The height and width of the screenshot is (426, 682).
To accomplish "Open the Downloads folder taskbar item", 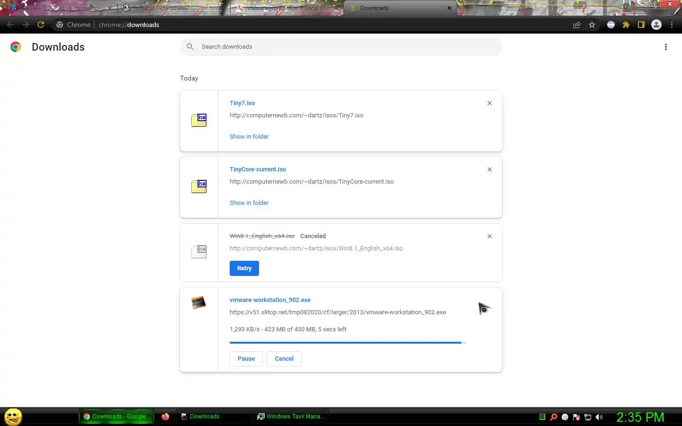I will pyautogui.click(x=213, y=417).
